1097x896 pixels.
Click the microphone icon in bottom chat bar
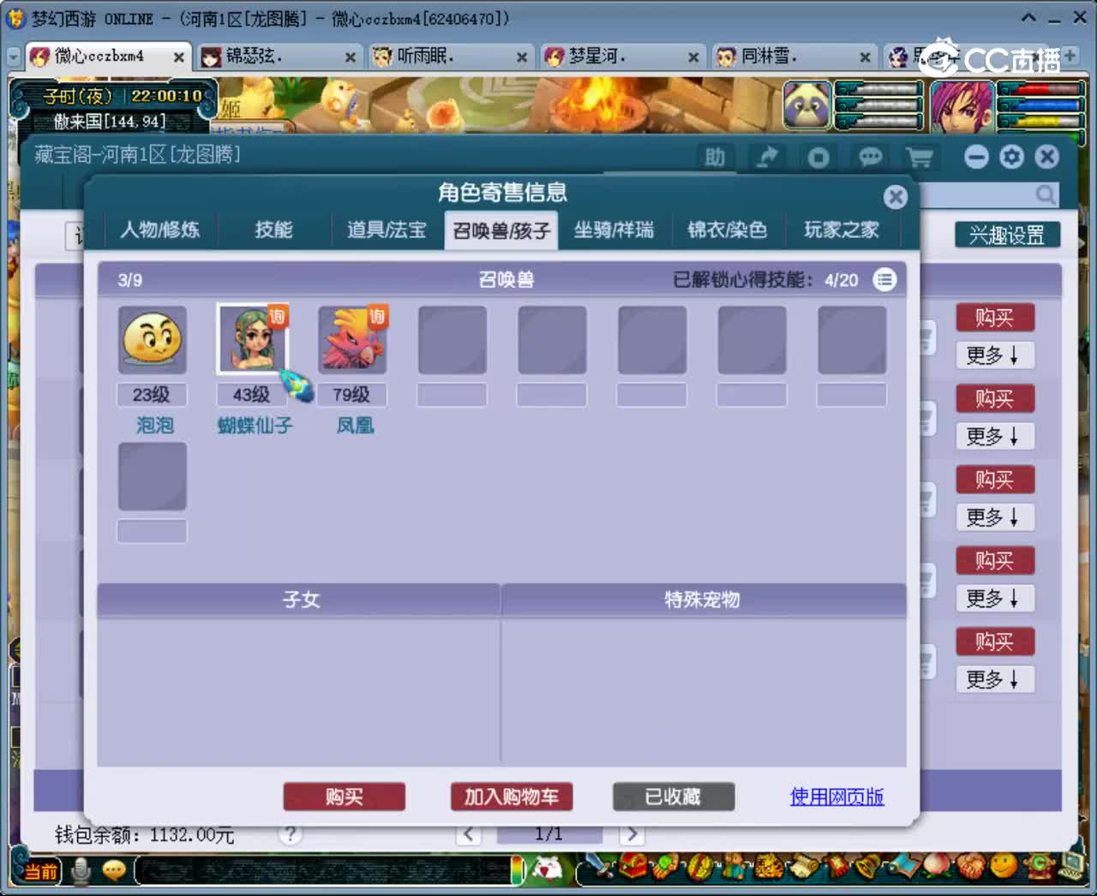coord(81,870)
